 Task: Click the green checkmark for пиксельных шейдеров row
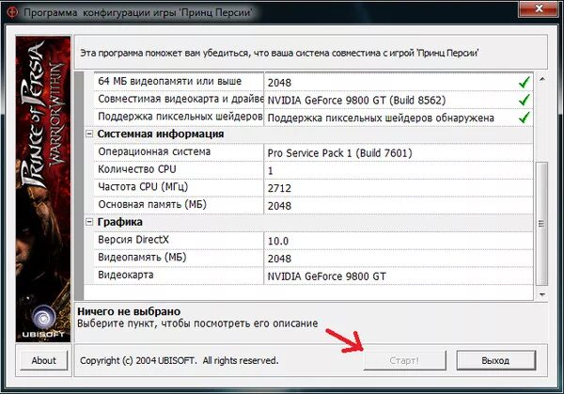click(x=525, y=118)
